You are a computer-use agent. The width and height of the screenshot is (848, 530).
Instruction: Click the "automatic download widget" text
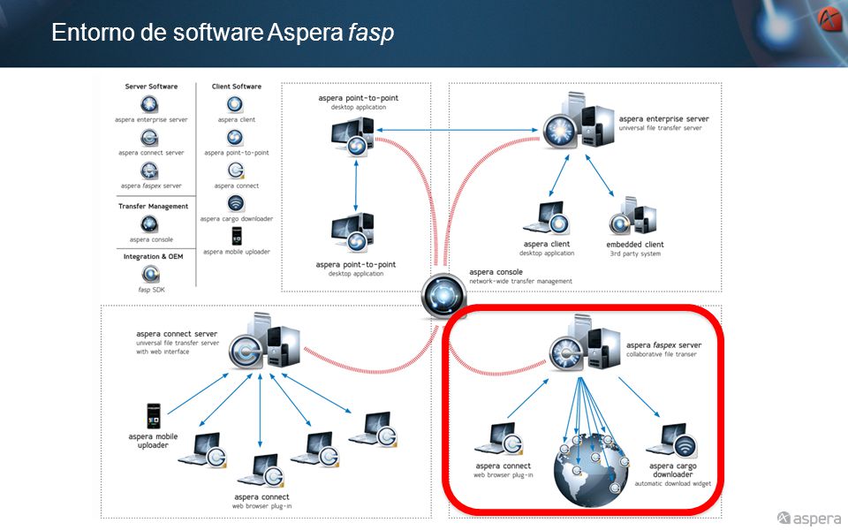[673, 484]
